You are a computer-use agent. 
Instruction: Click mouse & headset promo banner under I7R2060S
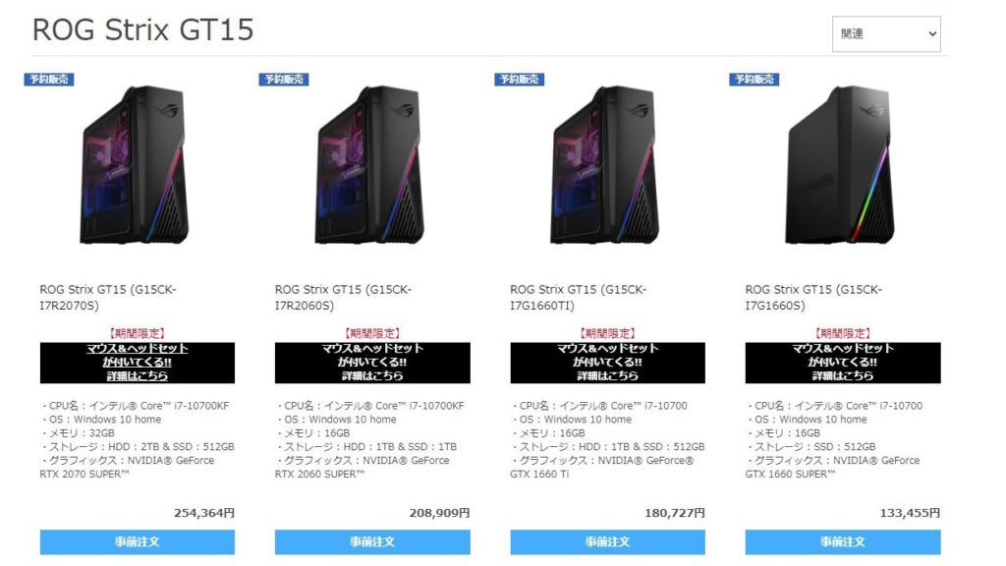pos(372,363)
